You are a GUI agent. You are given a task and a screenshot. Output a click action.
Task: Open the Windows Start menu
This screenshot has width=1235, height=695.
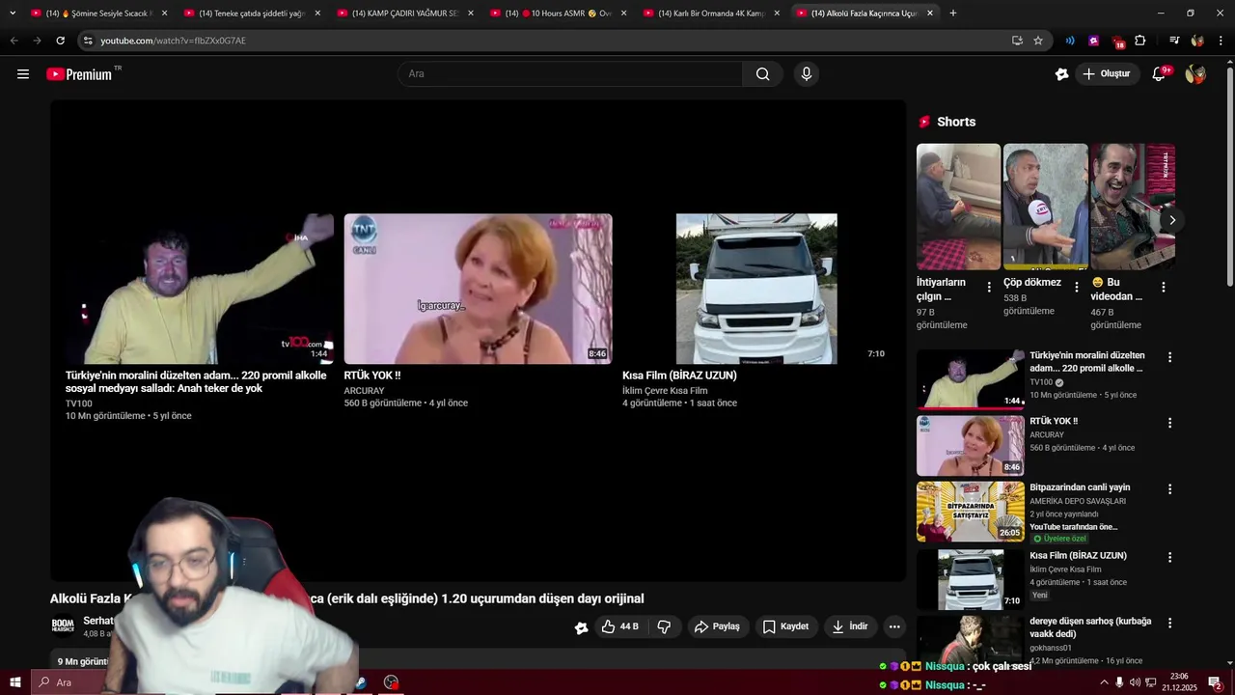pos(14,682)
